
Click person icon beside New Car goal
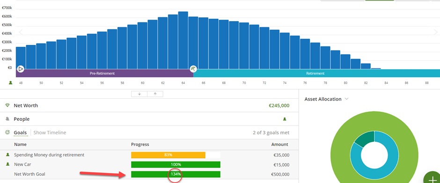point(7,164)
